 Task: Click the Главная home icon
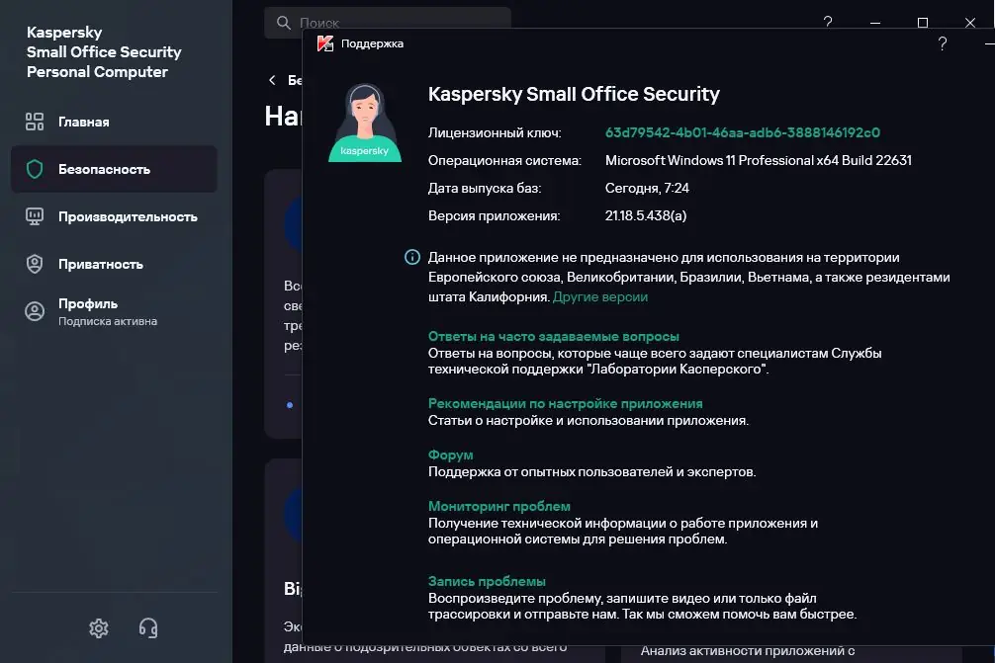click(x=35, y=122)
